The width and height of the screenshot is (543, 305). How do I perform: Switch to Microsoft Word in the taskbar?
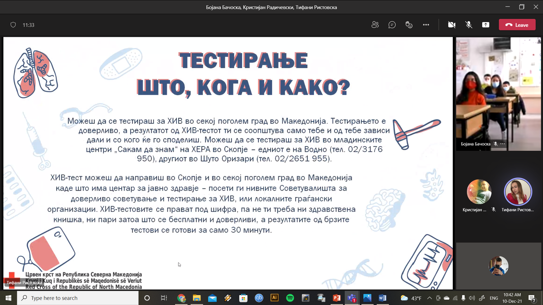click(x=382, y=298)
